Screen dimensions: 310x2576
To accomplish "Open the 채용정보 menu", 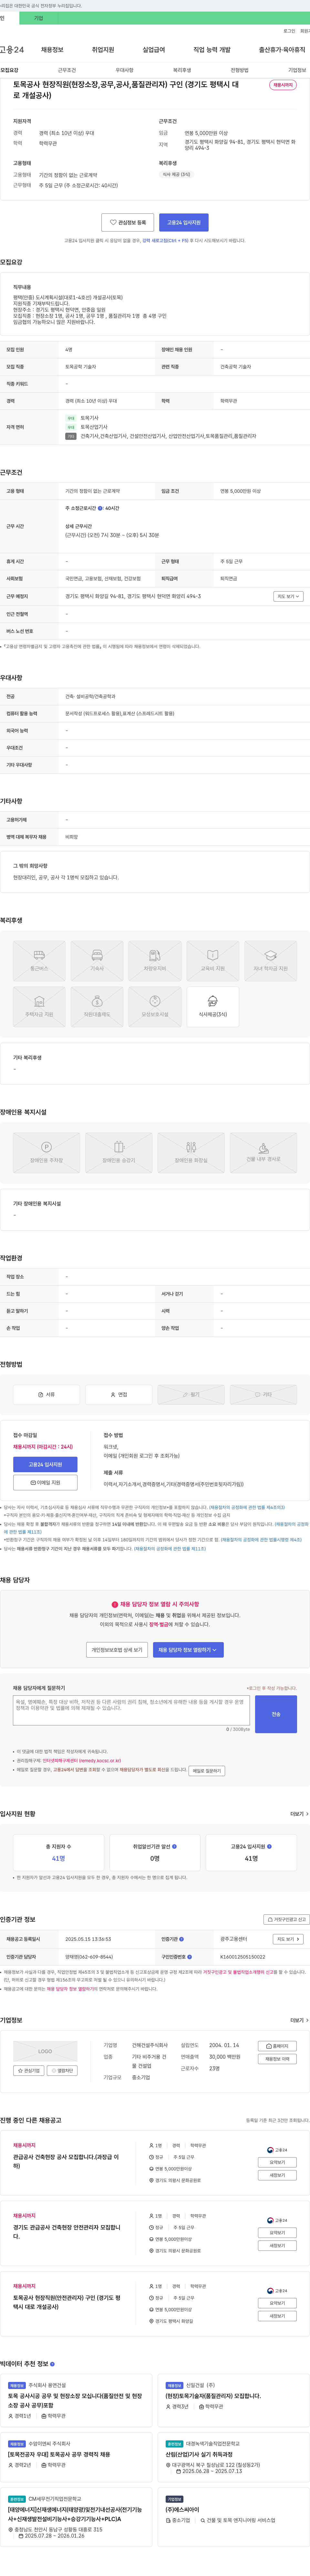I will [x=52, y=50].
